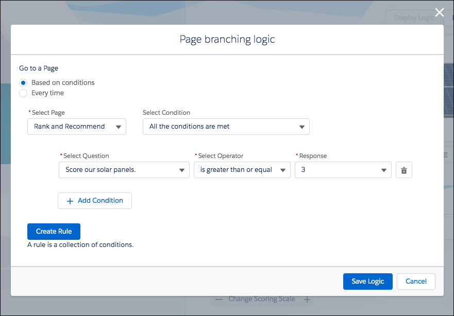Delete the condition with trash icon
This screenshot has height=316, width=454.
click(x=403, y=170)
